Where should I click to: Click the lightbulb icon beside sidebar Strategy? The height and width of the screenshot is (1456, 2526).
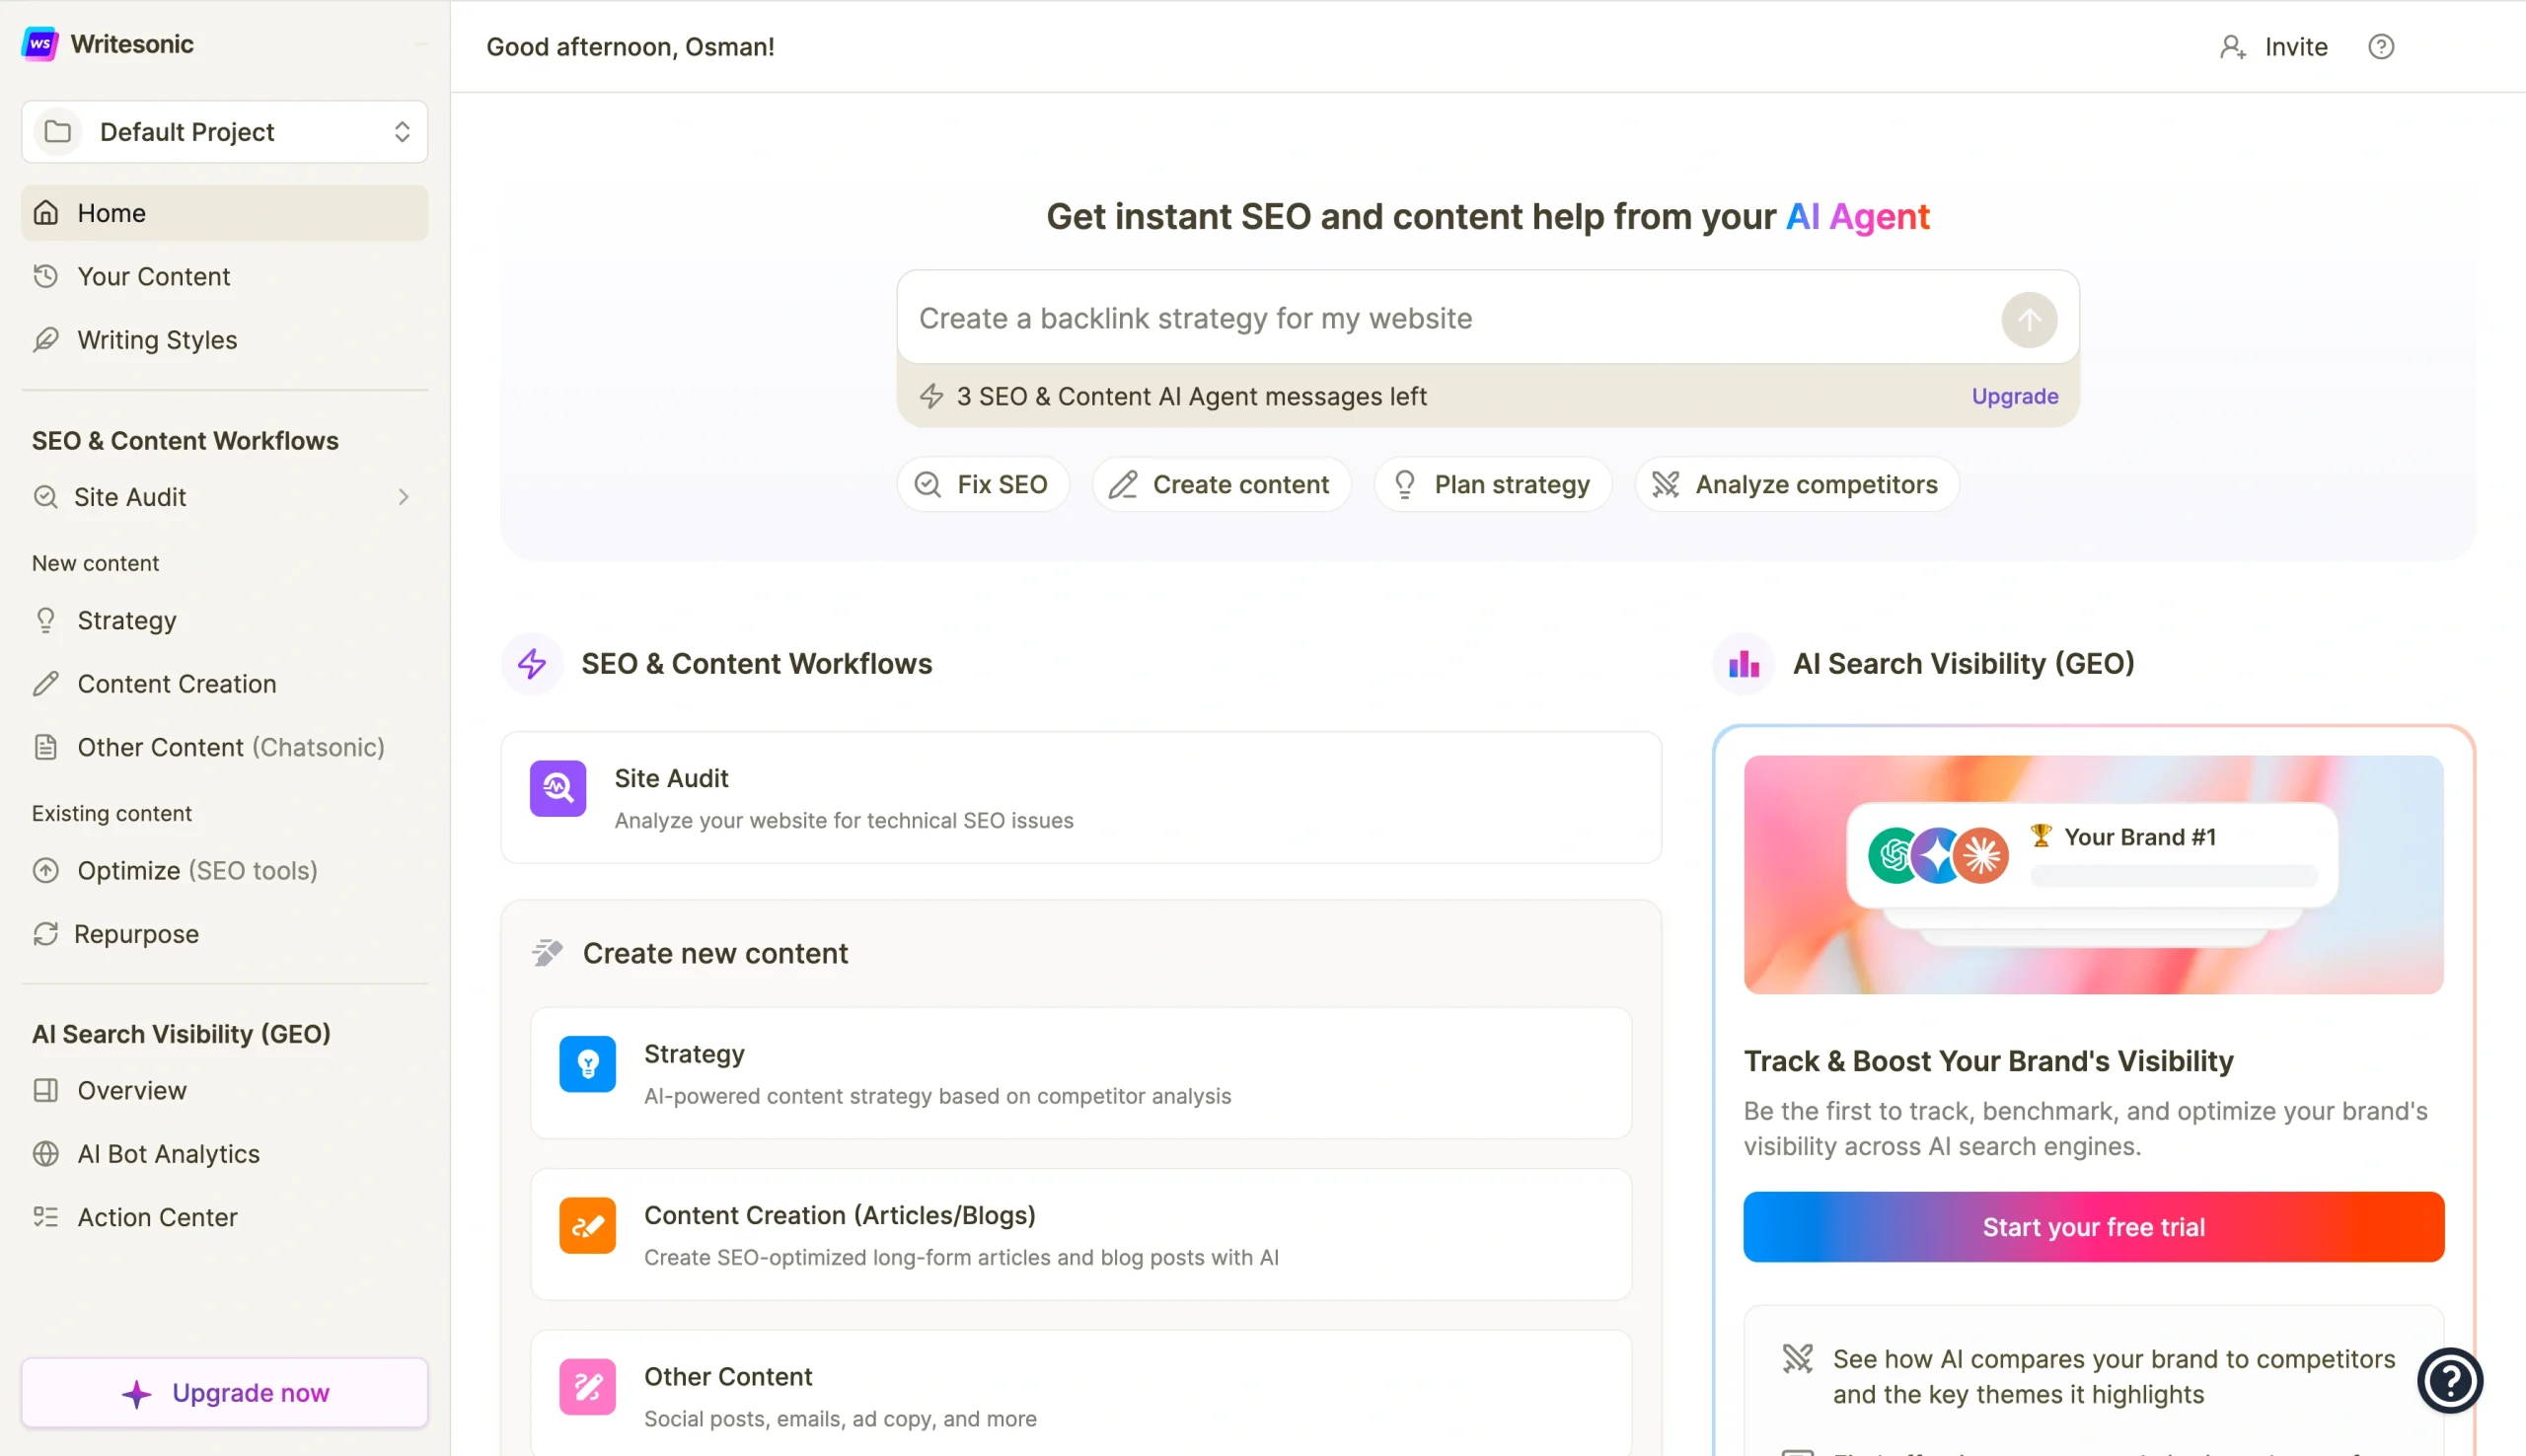click(x=46, y=620)
